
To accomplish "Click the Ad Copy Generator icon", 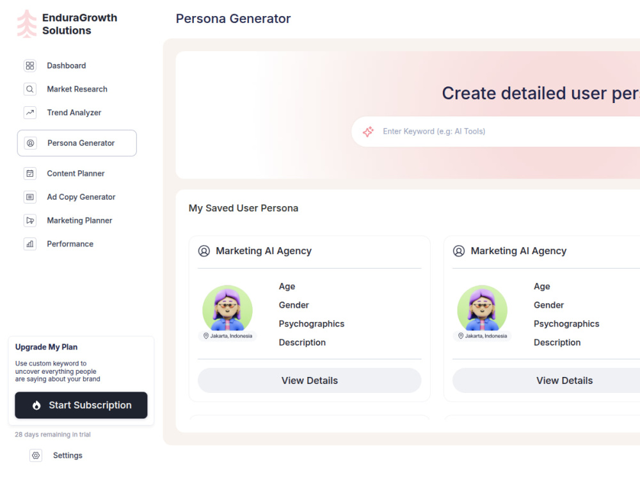I will [30, 197].
